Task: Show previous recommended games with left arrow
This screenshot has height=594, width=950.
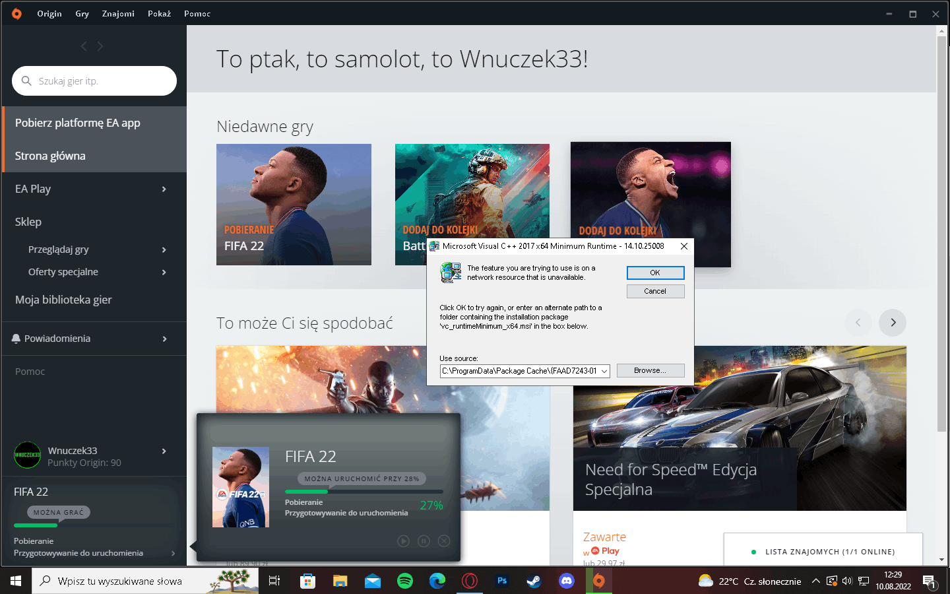Action: click(x=858, y=323)
